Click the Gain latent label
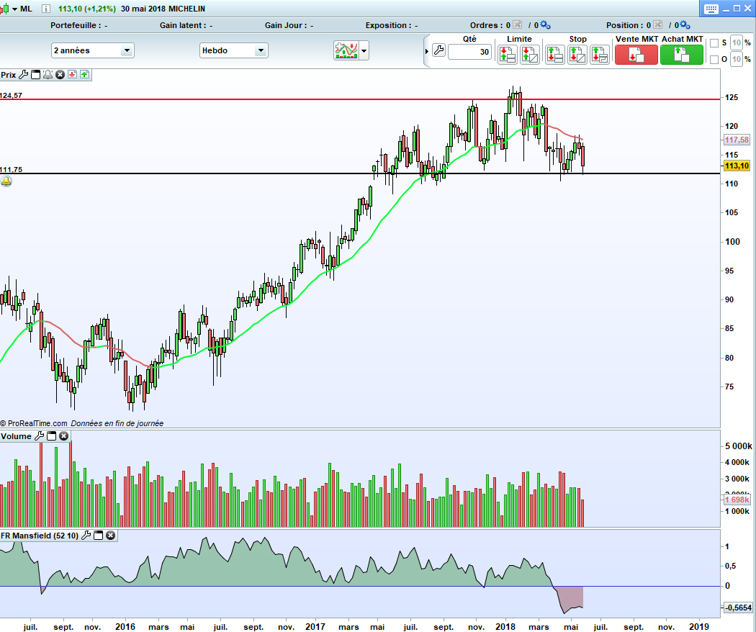 click(x=183, y=25)
